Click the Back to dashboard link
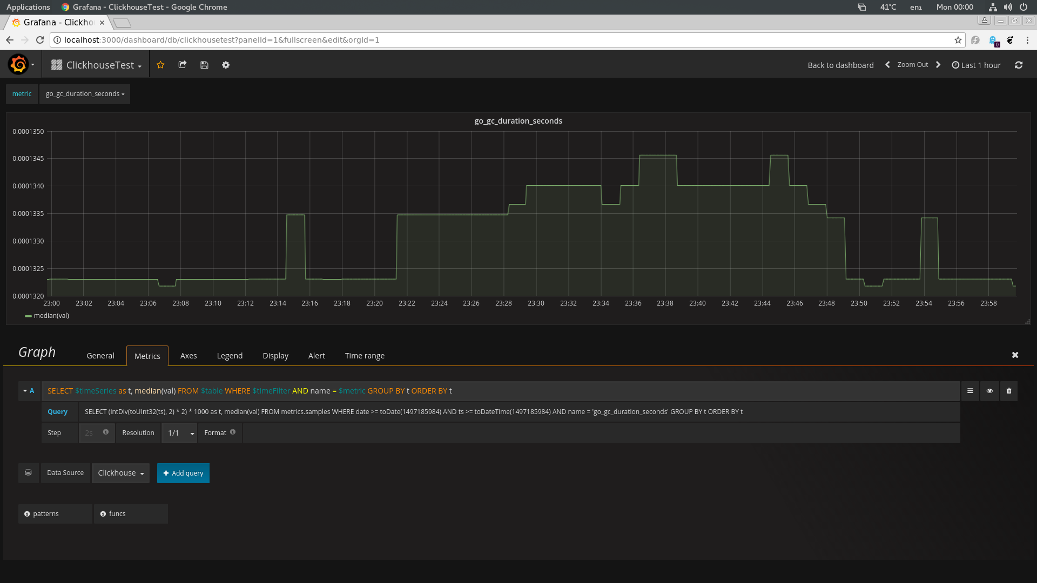 point(840,65)
